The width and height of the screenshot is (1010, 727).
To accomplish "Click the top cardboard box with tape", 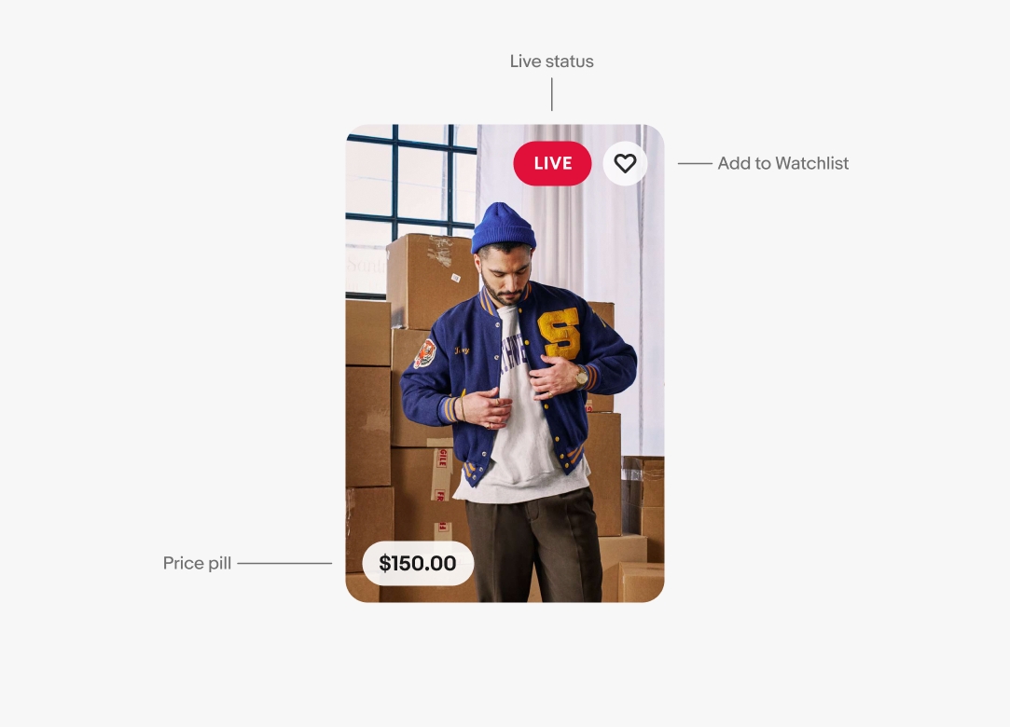I will coord(432,281).
